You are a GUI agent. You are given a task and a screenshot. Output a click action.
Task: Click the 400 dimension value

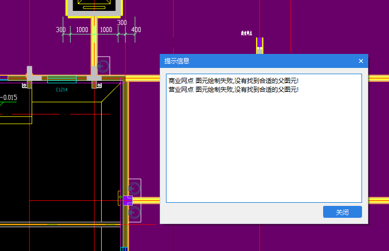pos(136,30)
